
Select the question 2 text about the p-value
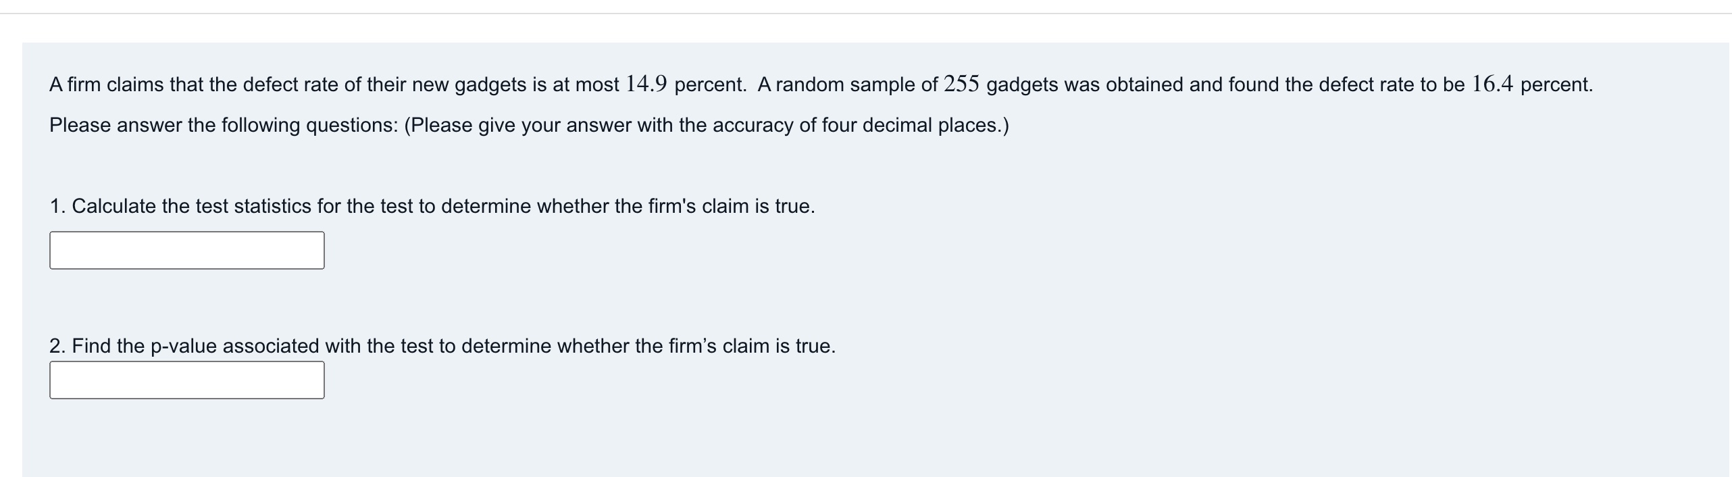click(442, 345)
